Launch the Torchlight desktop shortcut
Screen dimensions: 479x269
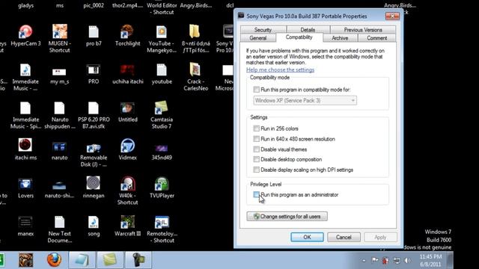[127, 32]
